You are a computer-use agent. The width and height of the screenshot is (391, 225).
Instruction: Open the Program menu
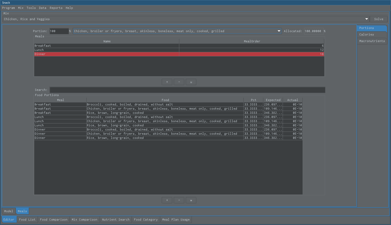(8, 8)
